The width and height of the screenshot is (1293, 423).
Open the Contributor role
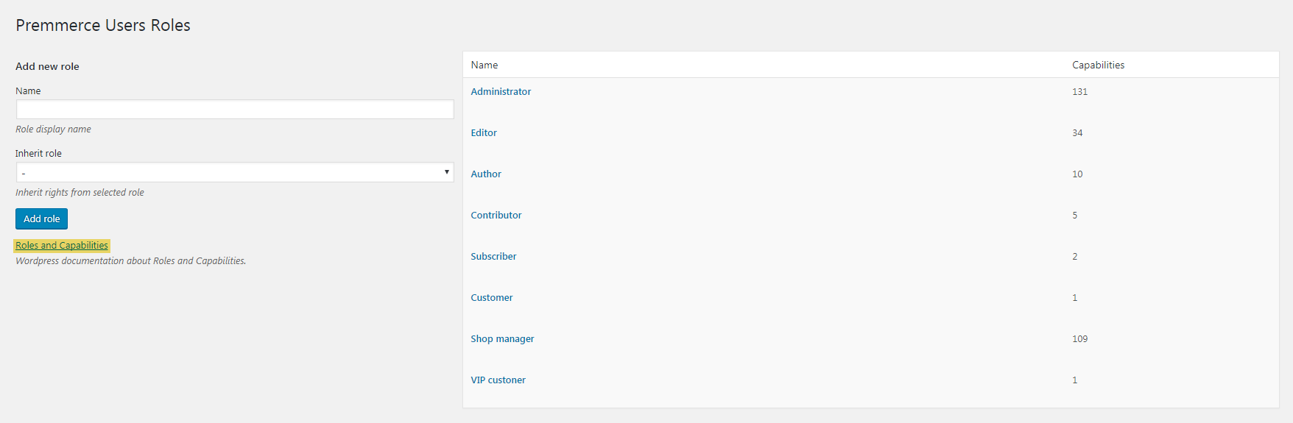pos(496,216)
